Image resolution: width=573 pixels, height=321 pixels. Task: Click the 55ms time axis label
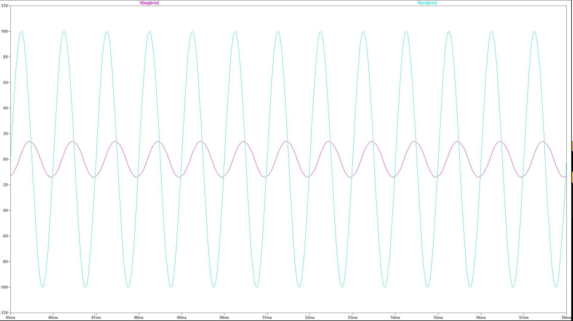click(x=438, y=318)
